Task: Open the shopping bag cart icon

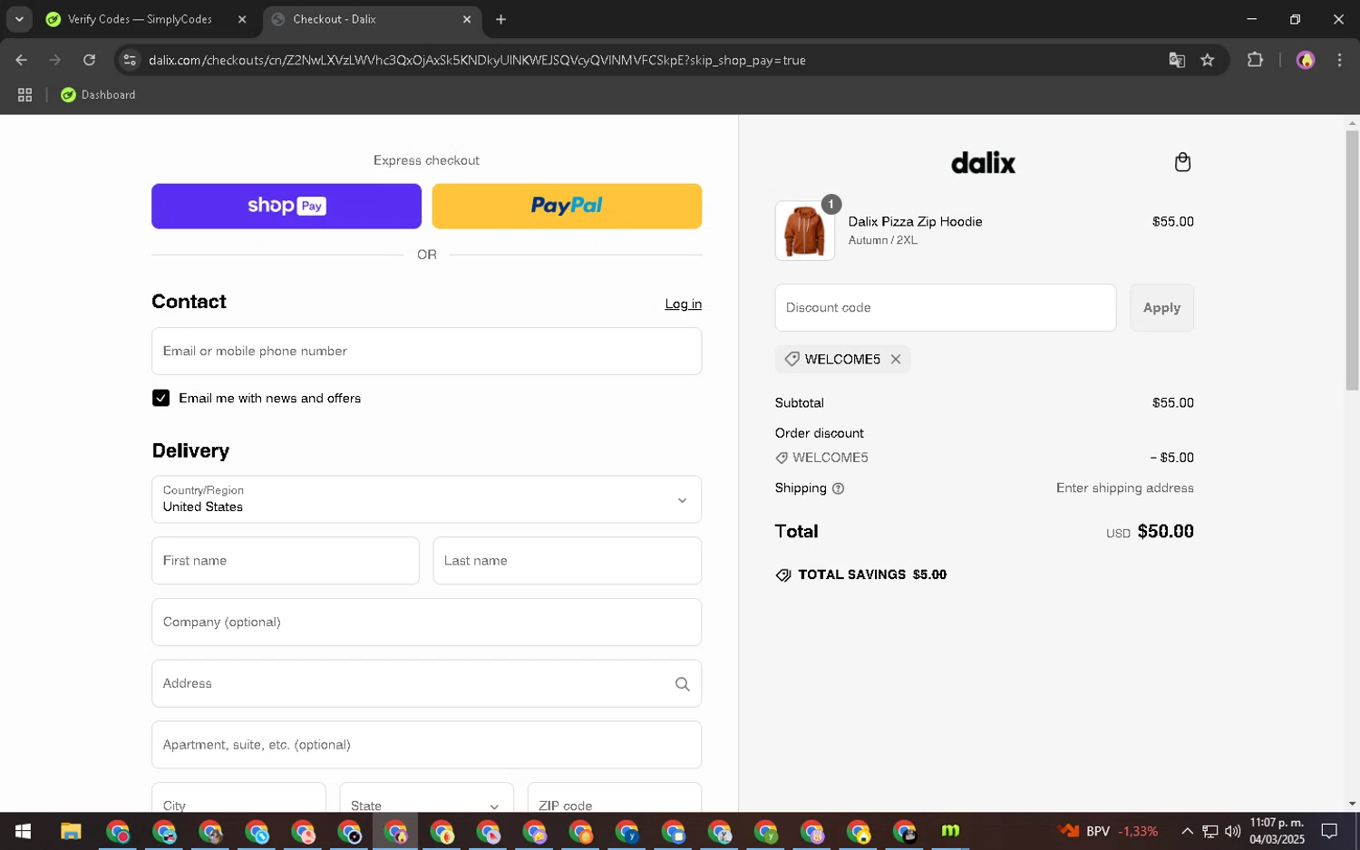Action: pyautogui.click(x=1182, y=162)
